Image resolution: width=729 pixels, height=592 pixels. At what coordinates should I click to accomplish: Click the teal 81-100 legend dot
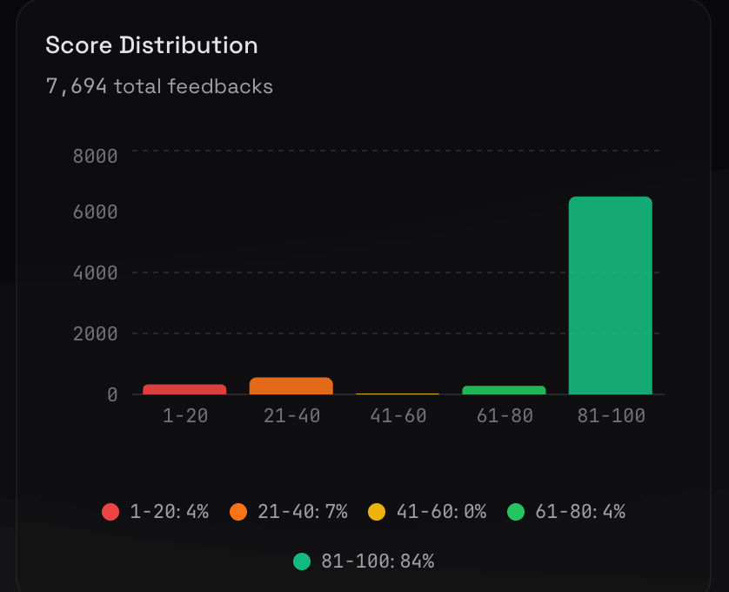coord(302,562)
